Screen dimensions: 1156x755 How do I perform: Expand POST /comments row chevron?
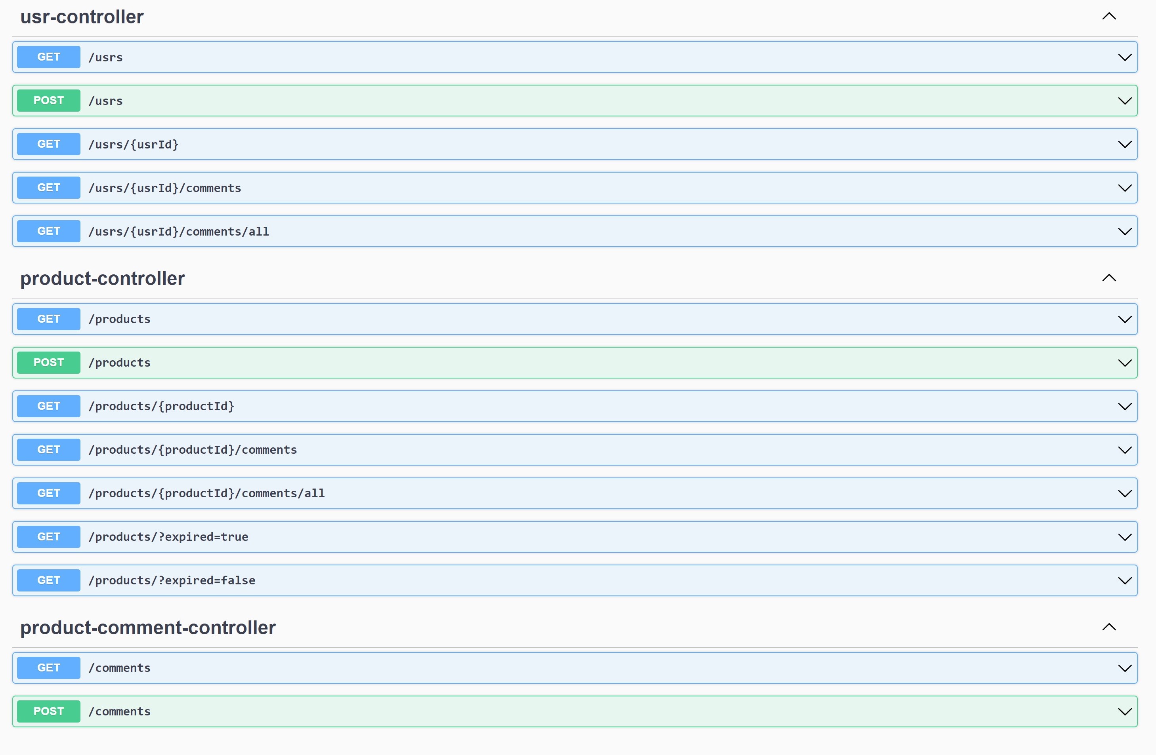(1124, 711)
